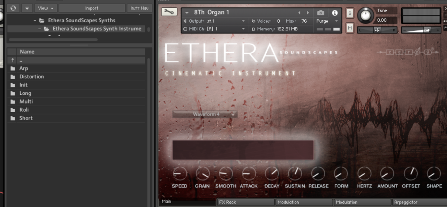Click the Distortion folder icon
Image resolution: width=447 pixels, height=207 pixels.
click(13, 77)
